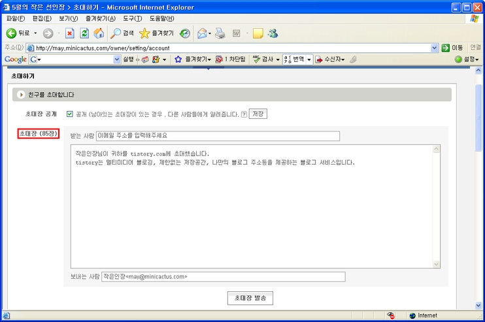Open the 파일(F) menu
The height and width of the screenshot is (322, 485).
click(15, 18)
